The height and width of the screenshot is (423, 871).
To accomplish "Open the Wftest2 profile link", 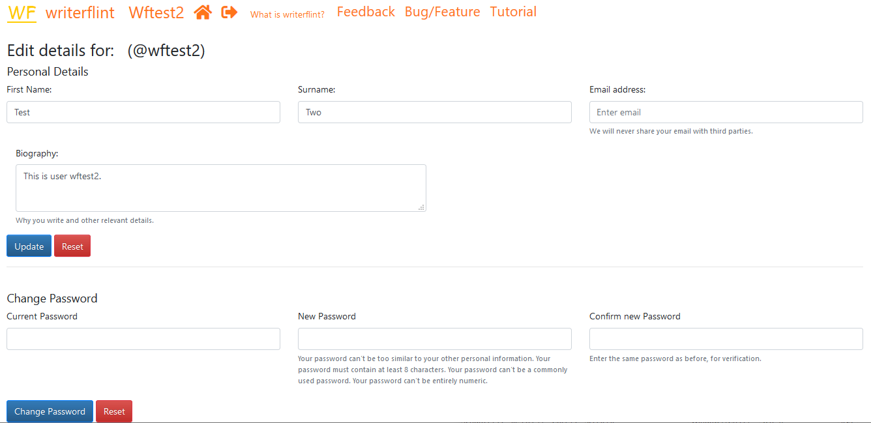I will [x=156, y=12].
